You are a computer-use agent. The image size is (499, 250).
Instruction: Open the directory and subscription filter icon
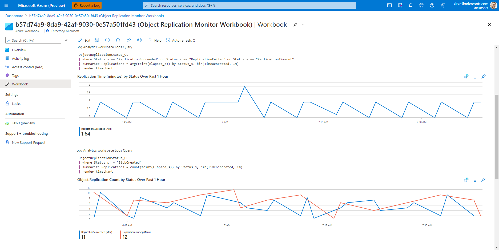400,5
